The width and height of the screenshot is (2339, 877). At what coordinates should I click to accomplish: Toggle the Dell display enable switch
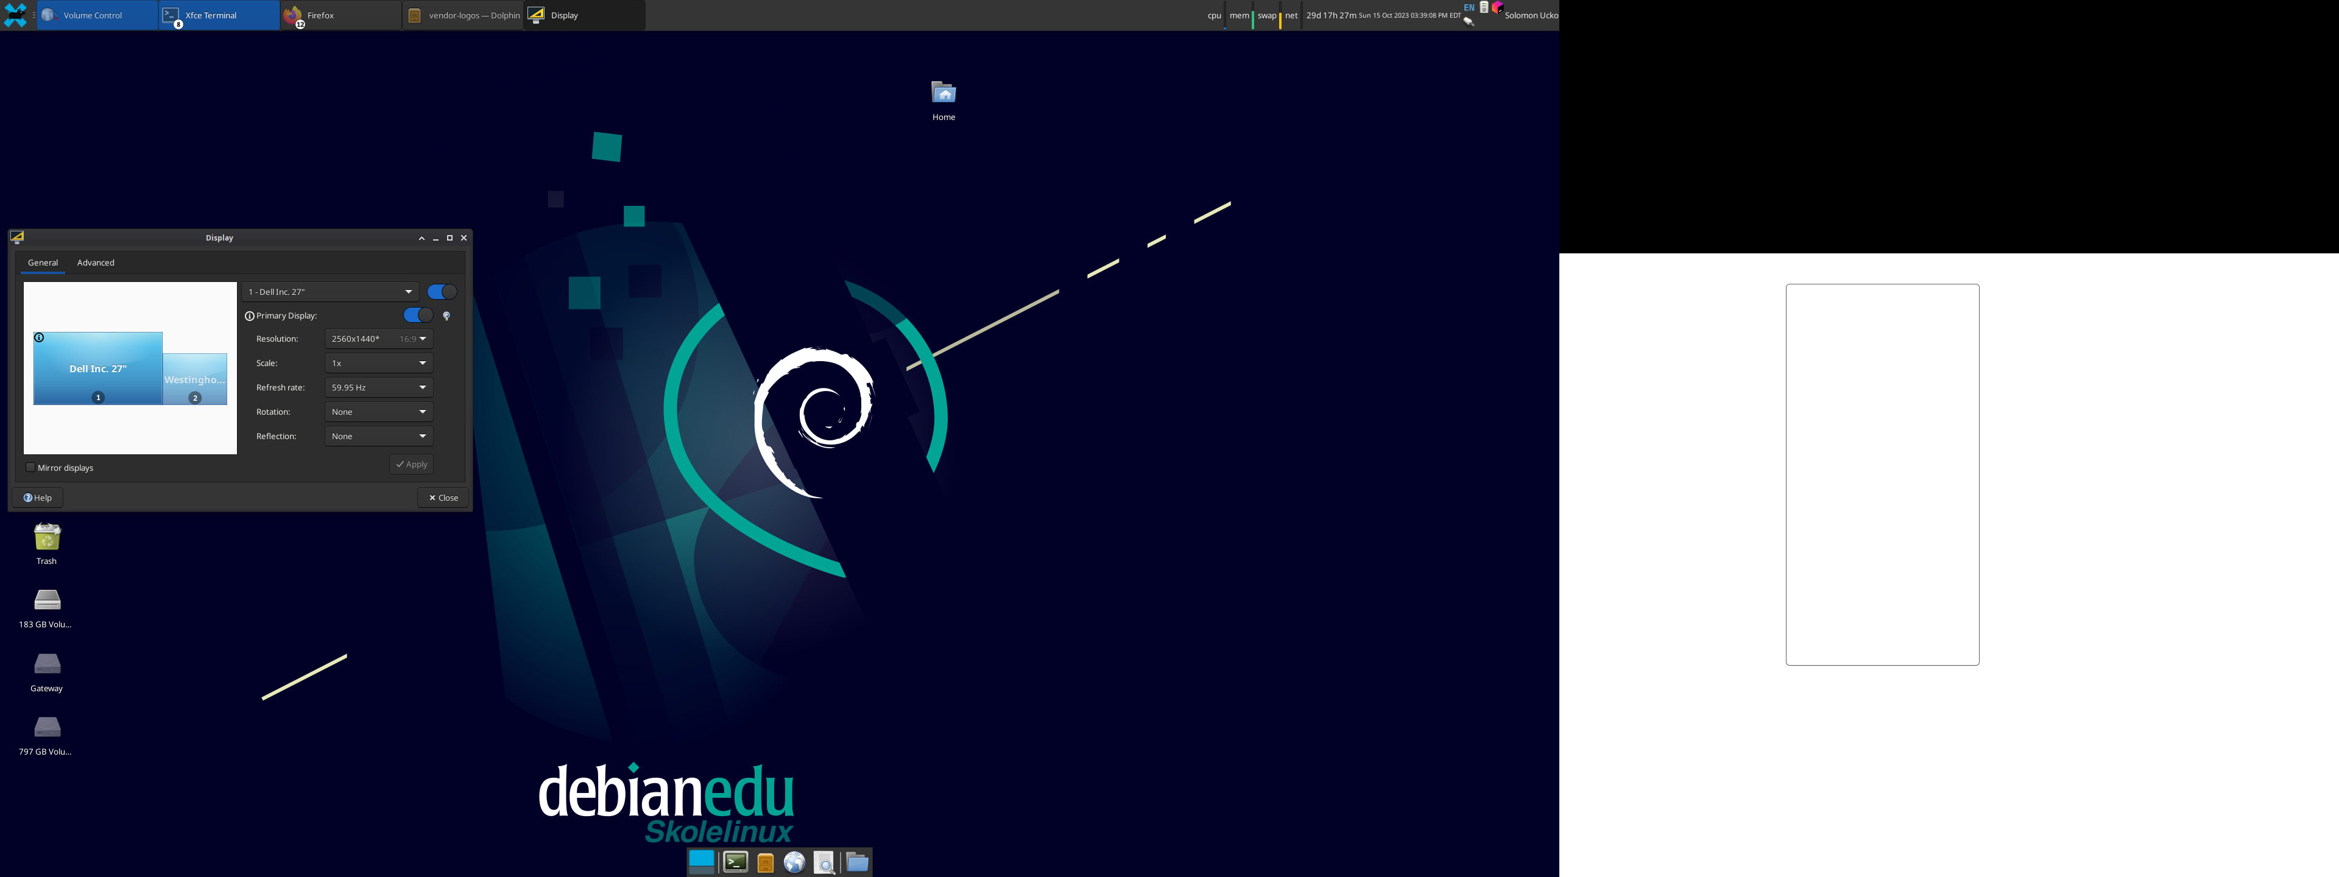point(442,292)
